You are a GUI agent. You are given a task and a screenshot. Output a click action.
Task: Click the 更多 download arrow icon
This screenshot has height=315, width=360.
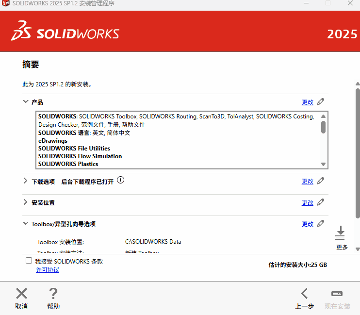click(x=340, y=233)
